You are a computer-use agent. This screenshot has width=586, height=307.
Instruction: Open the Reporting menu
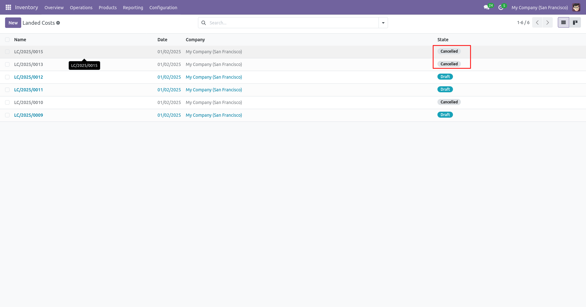pyautogui.click(x=133, y=8)
